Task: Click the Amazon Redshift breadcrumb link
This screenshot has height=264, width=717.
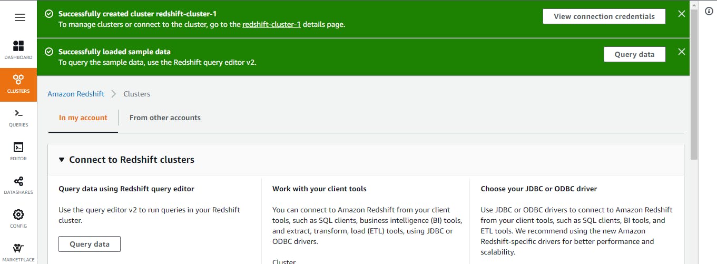Action: click(x=76, y=94)
